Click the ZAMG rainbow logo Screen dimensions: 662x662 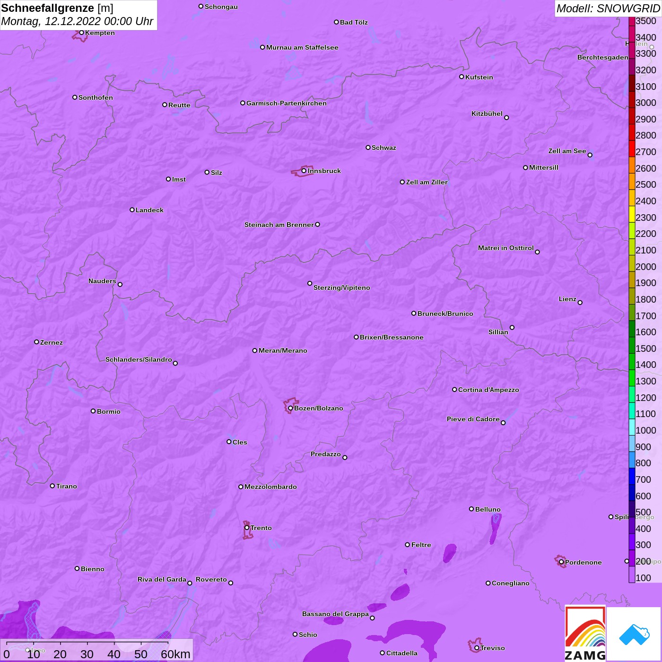[585, 633]
